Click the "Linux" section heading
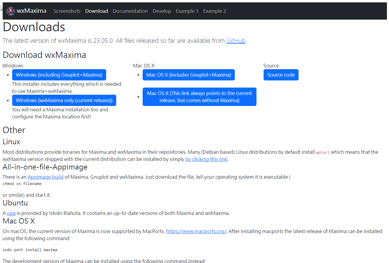The width and height of the screenshot is (389, 263). point(12,142)
